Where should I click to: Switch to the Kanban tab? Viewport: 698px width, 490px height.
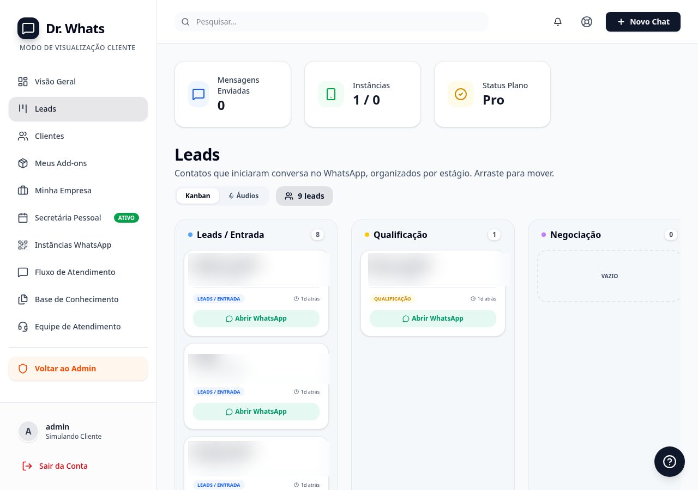[197, 196]
